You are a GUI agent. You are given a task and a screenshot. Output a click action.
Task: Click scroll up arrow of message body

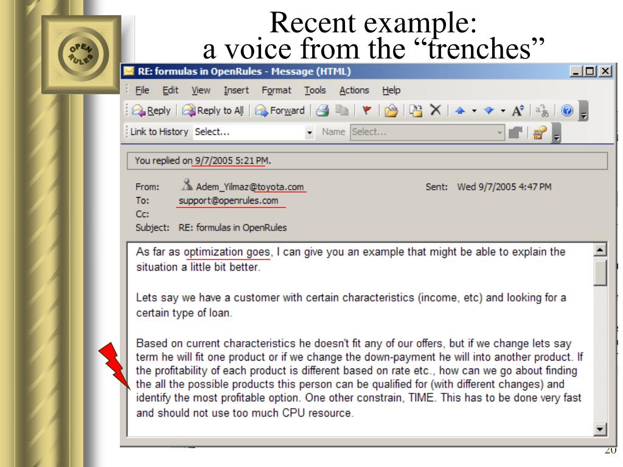600,250
